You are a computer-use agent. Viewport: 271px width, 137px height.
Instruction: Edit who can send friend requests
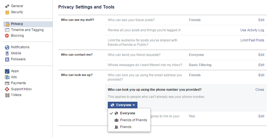[x=261, y=55]
